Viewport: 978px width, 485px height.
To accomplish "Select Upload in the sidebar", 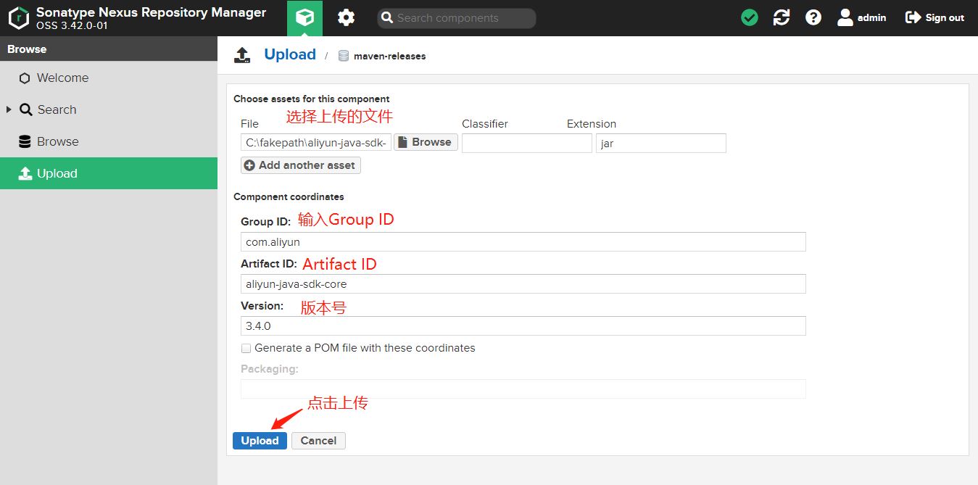I will click(109, 173).
